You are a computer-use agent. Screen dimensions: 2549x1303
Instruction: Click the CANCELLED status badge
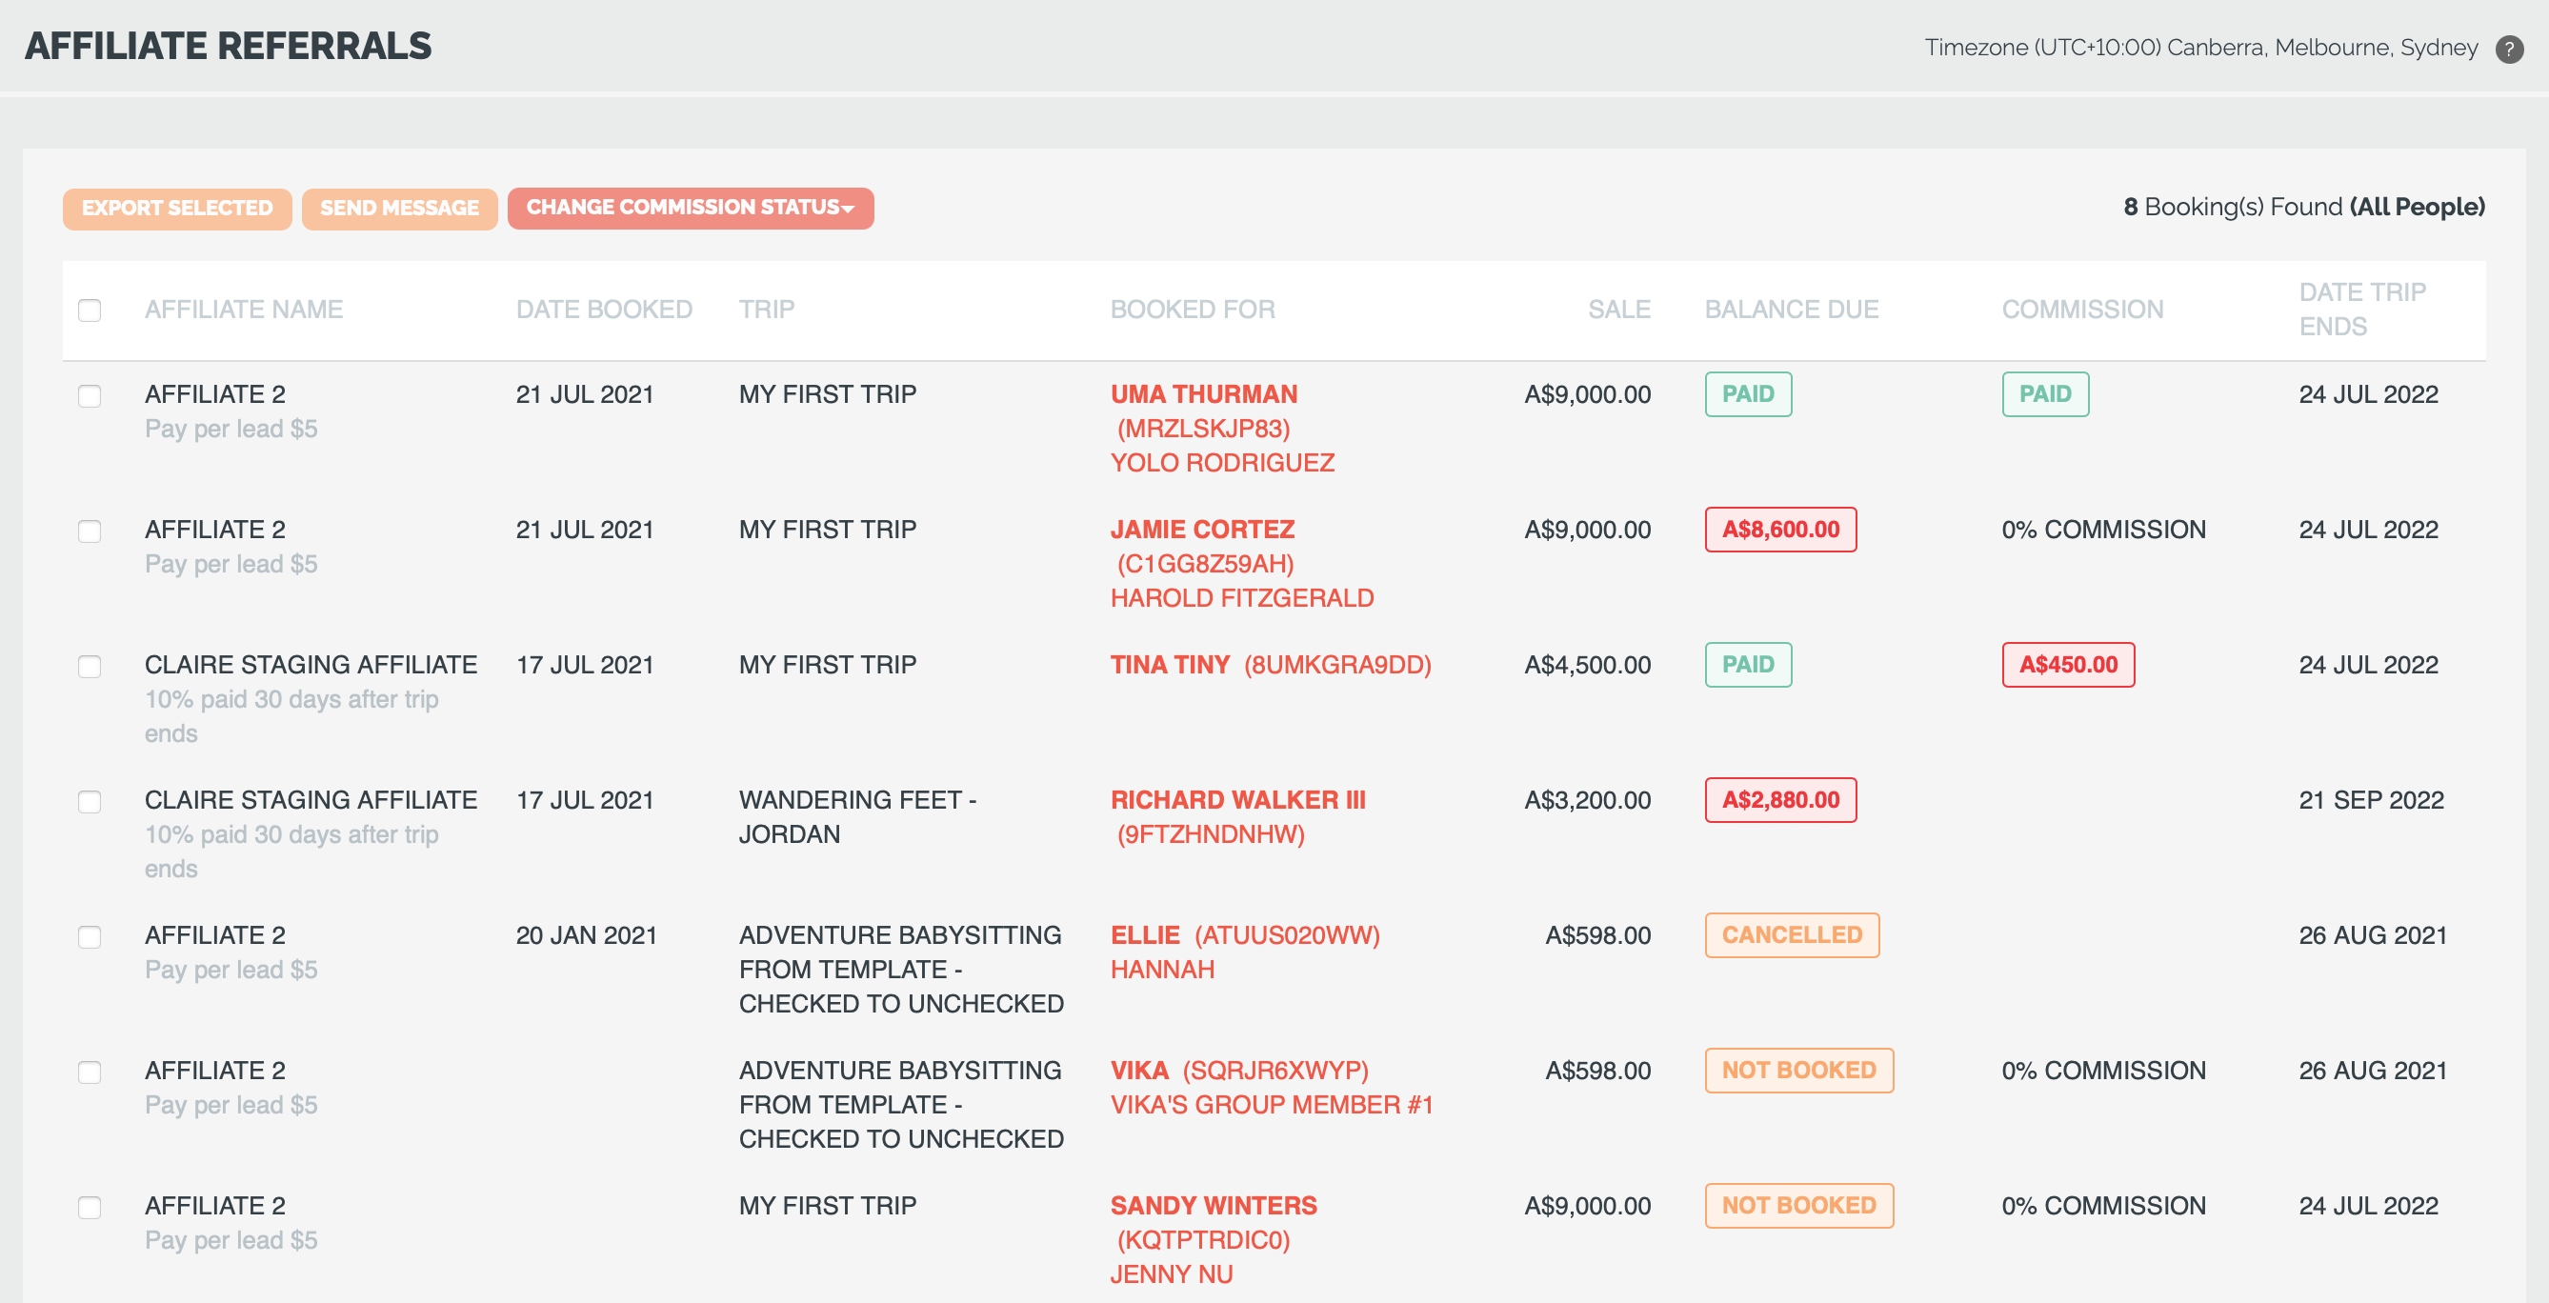pyautogui.click(x=1791, y=935)
